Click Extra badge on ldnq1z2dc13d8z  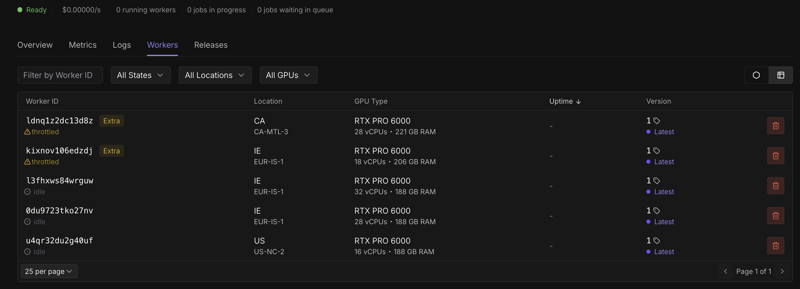point(111,121)
